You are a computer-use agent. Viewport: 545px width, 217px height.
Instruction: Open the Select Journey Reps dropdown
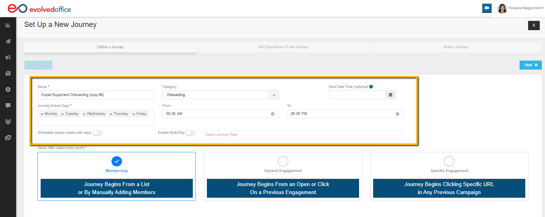[x=303, y=135]
